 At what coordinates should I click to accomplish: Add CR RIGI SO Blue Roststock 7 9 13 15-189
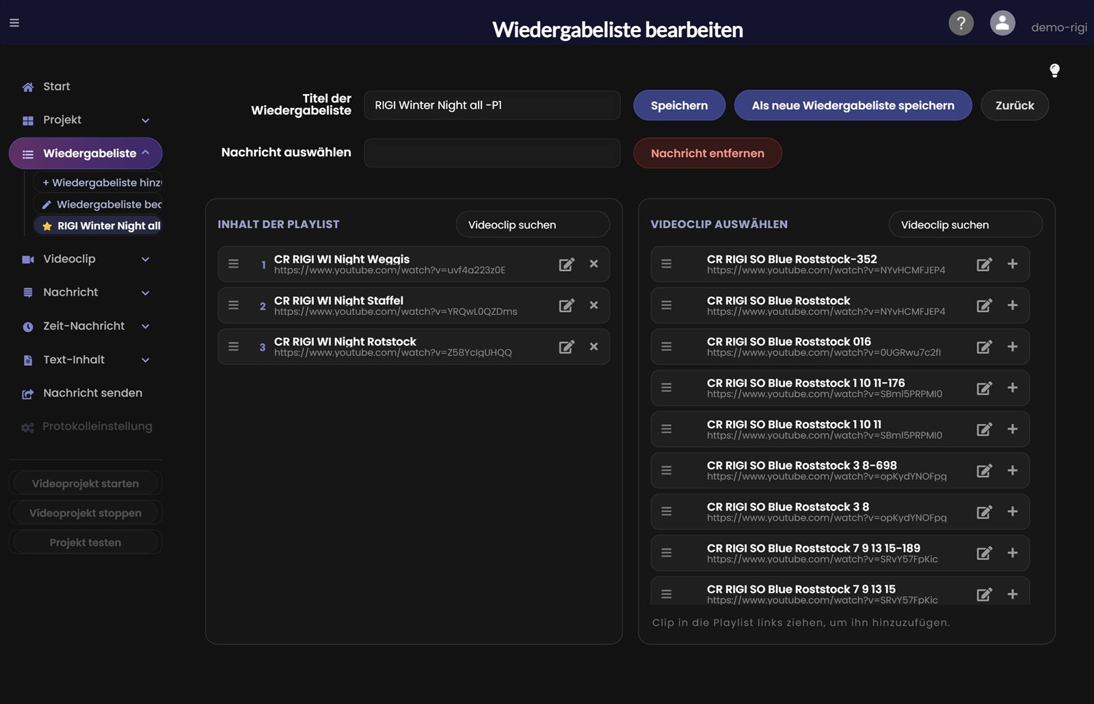point(1013,552)
